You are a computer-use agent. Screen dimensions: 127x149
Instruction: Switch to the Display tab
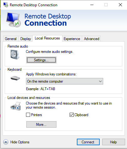coord(26,39)
